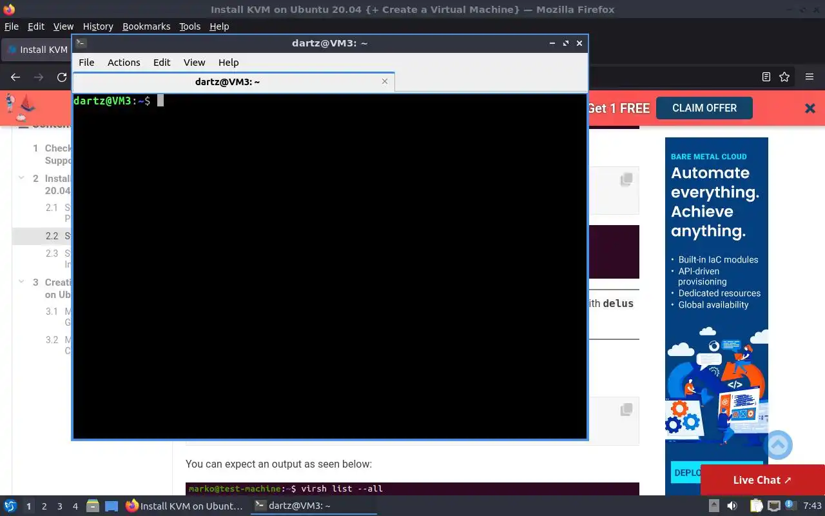Viewport: 825px width, 516px height.
Task: Click the banner logo at left
Action: click(x=20, y=108)
